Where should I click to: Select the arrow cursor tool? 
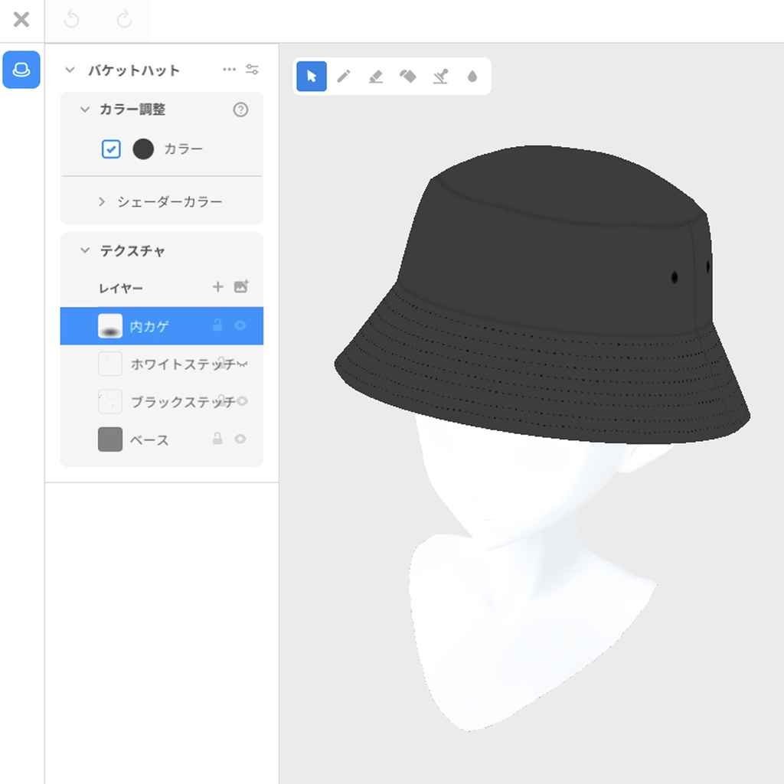312,77
